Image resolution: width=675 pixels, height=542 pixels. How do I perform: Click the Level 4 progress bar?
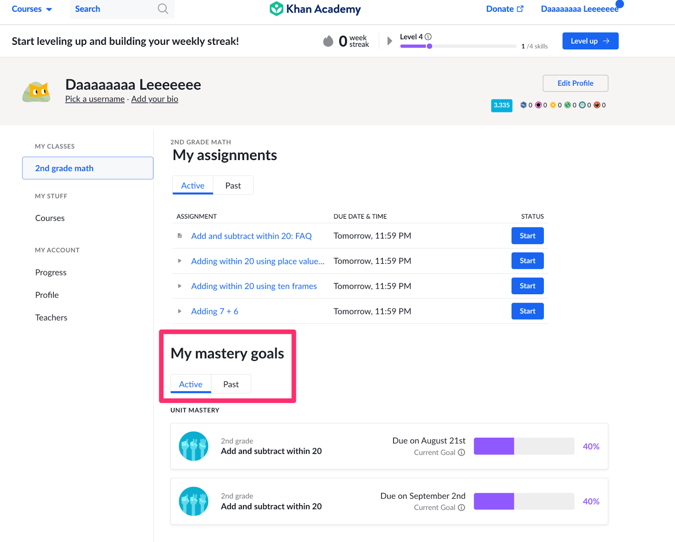click(458, 46)
